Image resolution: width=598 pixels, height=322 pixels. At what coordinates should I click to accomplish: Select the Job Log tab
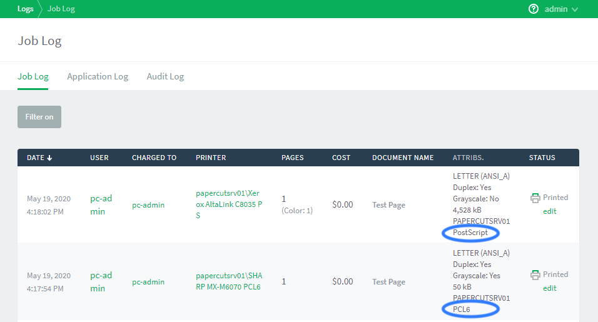33,76
